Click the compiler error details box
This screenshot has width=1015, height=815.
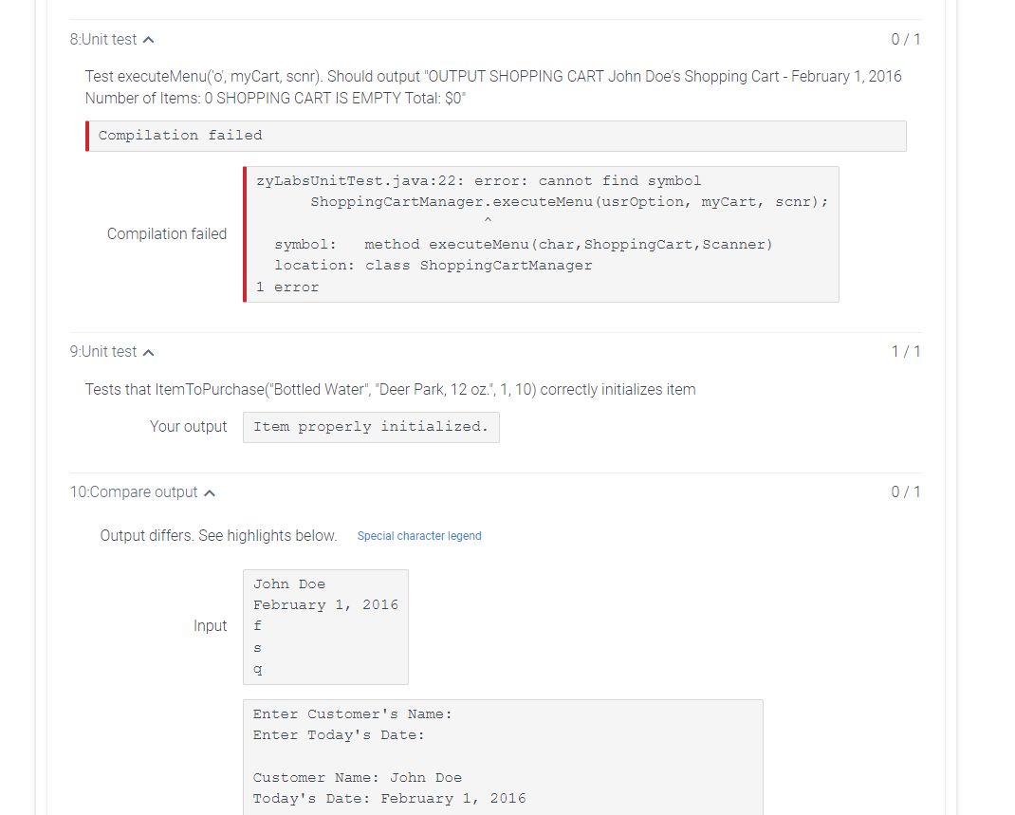(x=541, y=233)
